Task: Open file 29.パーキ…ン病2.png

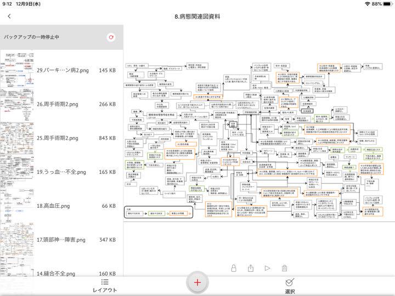Action: 63,71
